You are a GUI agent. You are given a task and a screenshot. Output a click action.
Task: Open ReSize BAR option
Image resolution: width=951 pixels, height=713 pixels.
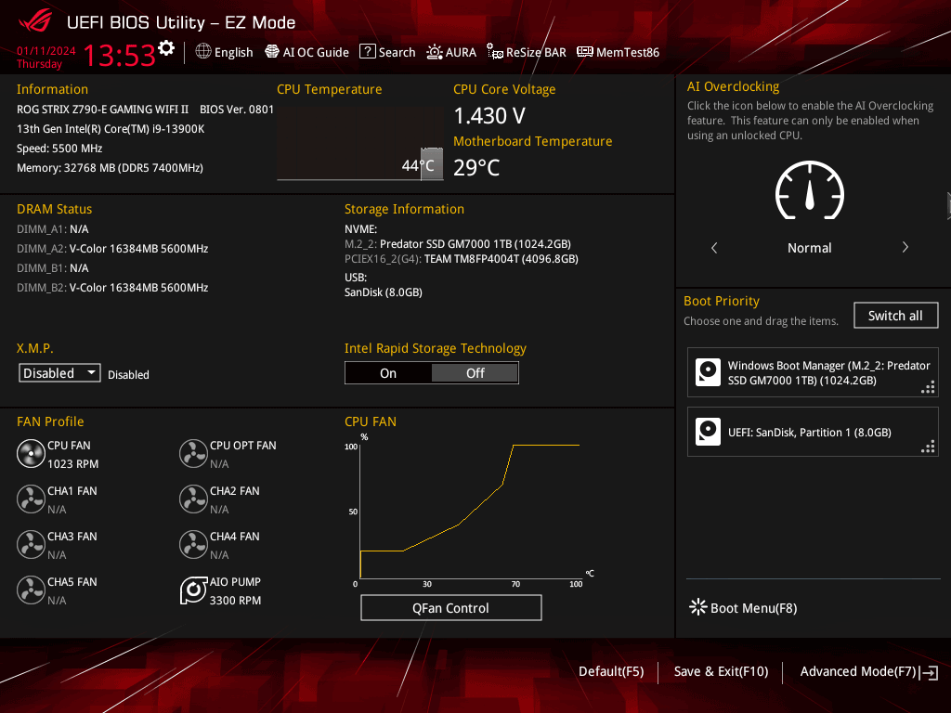pyautogui.click(x=527, y=52)
